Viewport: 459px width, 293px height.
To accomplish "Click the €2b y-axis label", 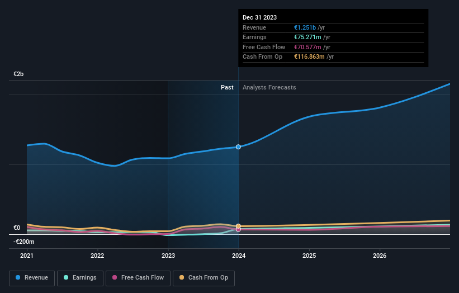I will [x=18, y=74].
